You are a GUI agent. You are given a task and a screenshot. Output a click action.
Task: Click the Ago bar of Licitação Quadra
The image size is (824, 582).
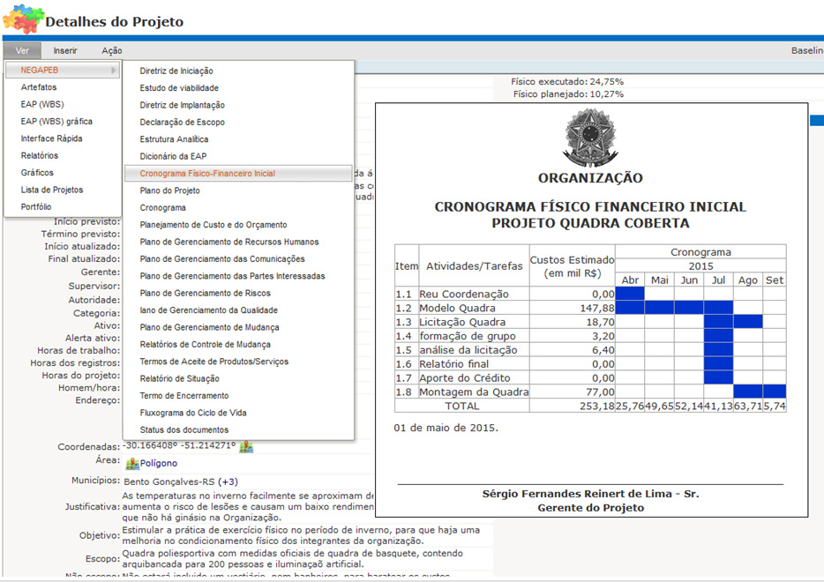pyautogui.click(x=748, y=322)
